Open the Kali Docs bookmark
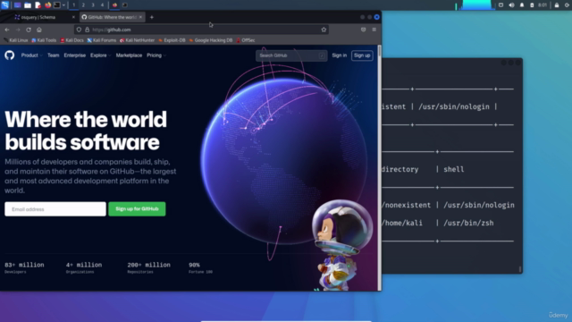 (71, 40)
